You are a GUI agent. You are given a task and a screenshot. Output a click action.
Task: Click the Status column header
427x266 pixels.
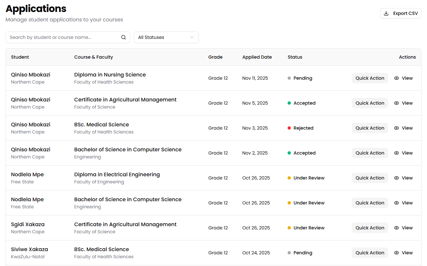point(295,57)
